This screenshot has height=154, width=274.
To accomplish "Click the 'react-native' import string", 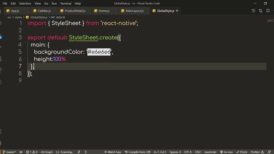I will coord(119,23).
